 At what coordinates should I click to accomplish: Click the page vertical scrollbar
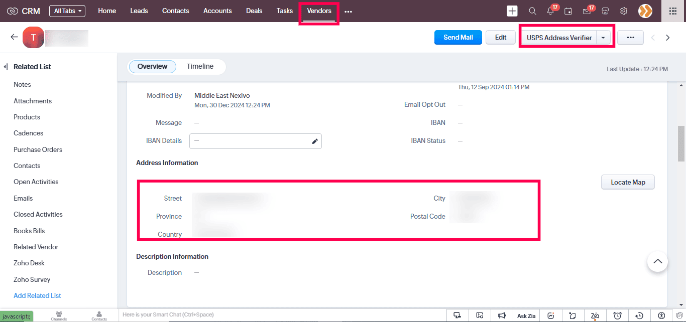click(681, 143)
